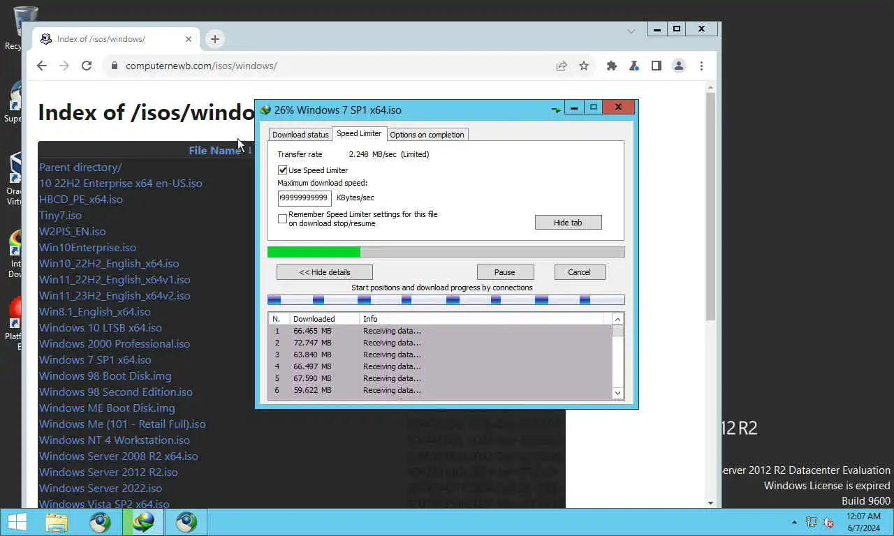Click the site lock icon in address bar
The width and height of the screenshot is (894, 536).
pyautogui.click(x=115, y=66)
